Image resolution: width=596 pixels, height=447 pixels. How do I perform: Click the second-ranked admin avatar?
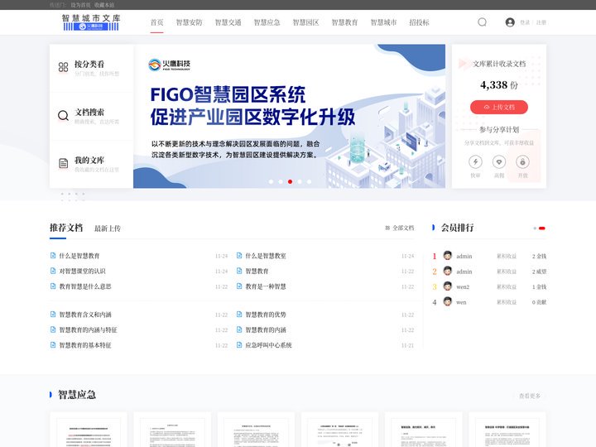pyautogui.click(x=448, y=271)
